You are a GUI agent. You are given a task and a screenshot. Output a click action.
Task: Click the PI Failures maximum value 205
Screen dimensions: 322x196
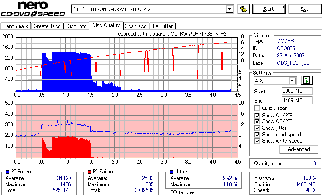tap(149, 184)
